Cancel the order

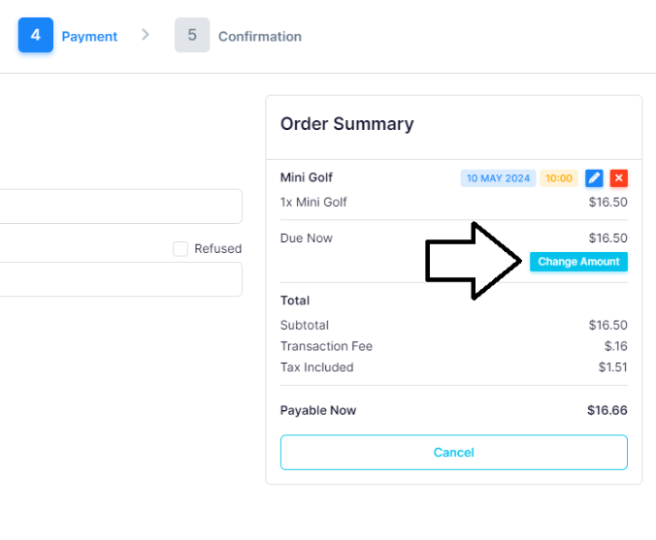coord(454,452)
